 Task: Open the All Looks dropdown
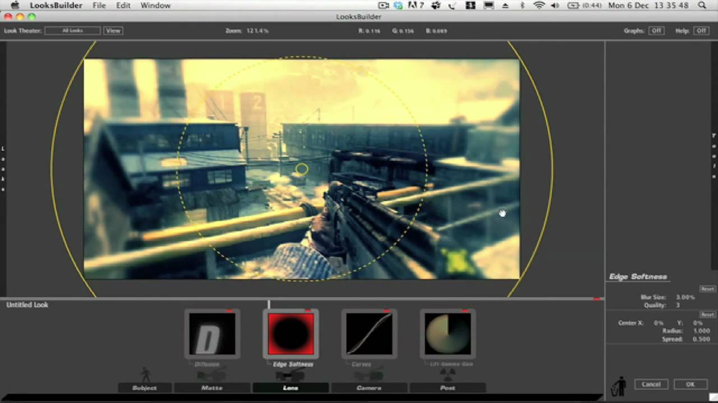[73, 31]
